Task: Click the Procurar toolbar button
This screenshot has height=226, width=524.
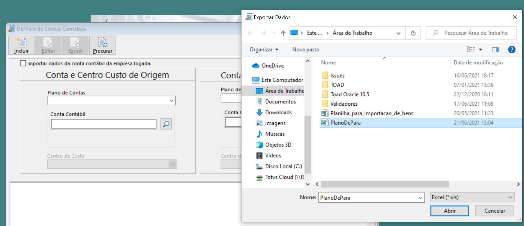Action: (102, 45)
